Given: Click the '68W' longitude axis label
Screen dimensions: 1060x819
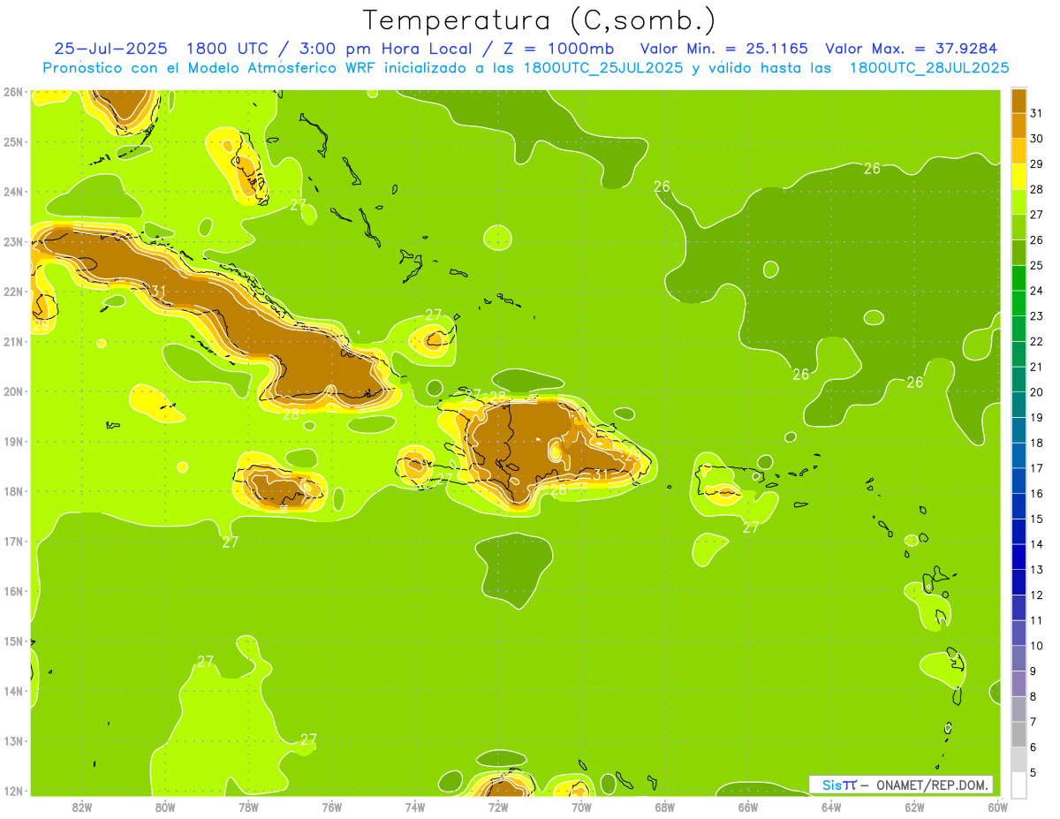Looking at the screenshot, I should coord(665,807).
